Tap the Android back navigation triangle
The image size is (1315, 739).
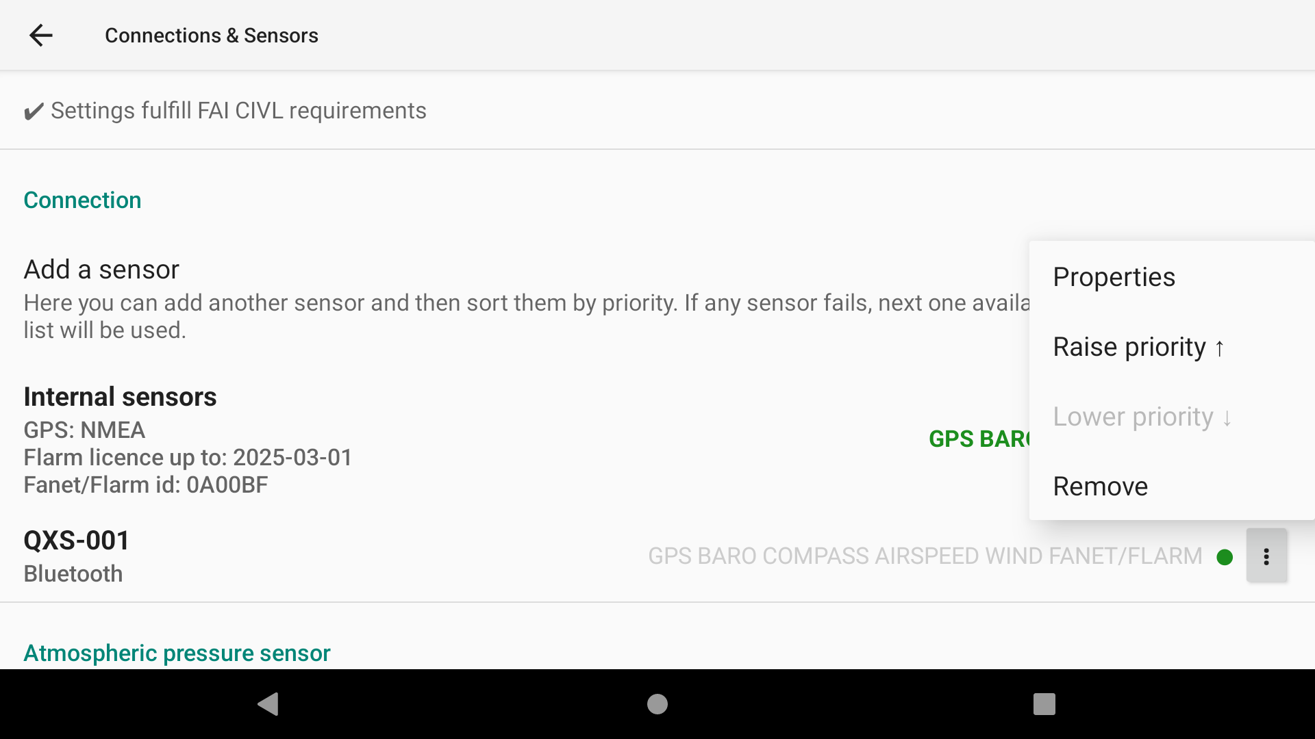coord(268,703)
